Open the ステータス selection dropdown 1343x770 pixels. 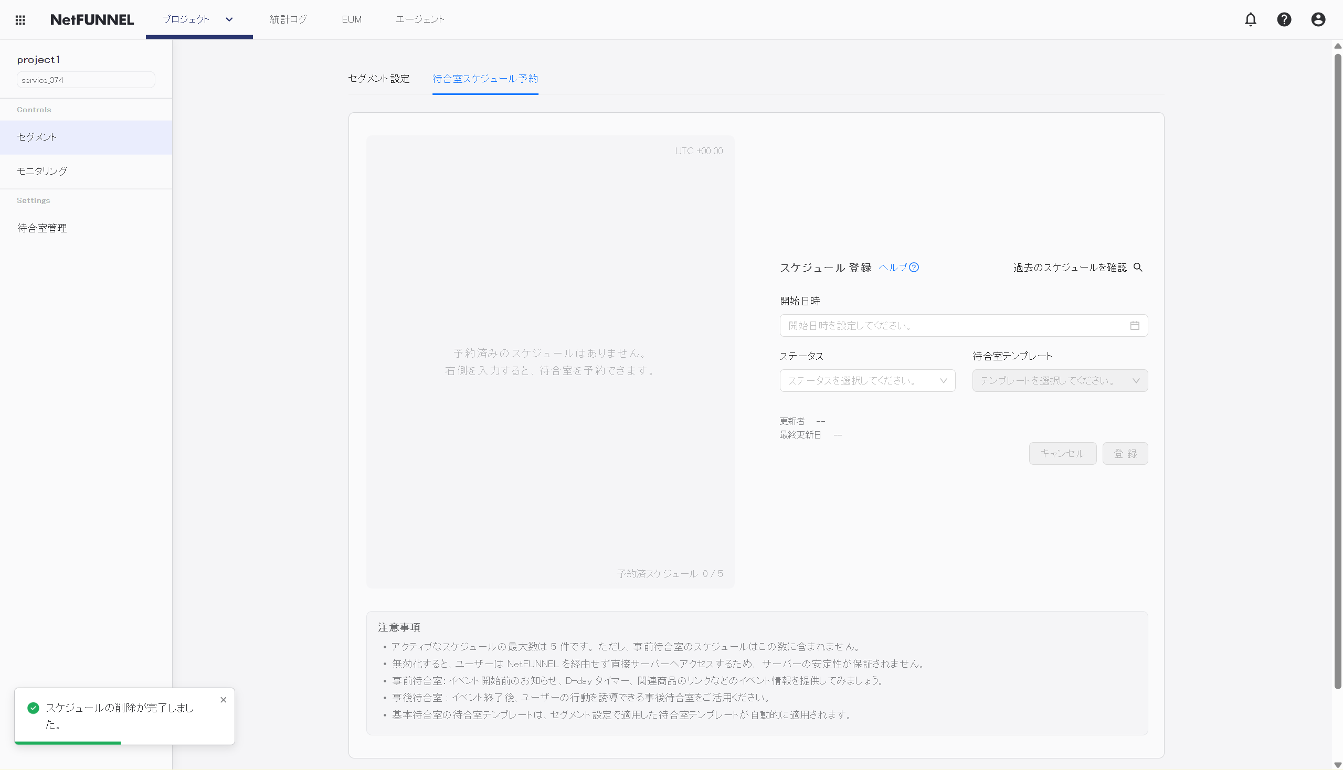(867, 380)
